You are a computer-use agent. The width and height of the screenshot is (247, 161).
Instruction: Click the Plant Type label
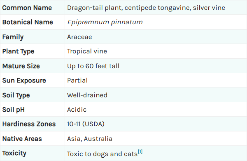[x=18, y=51]
